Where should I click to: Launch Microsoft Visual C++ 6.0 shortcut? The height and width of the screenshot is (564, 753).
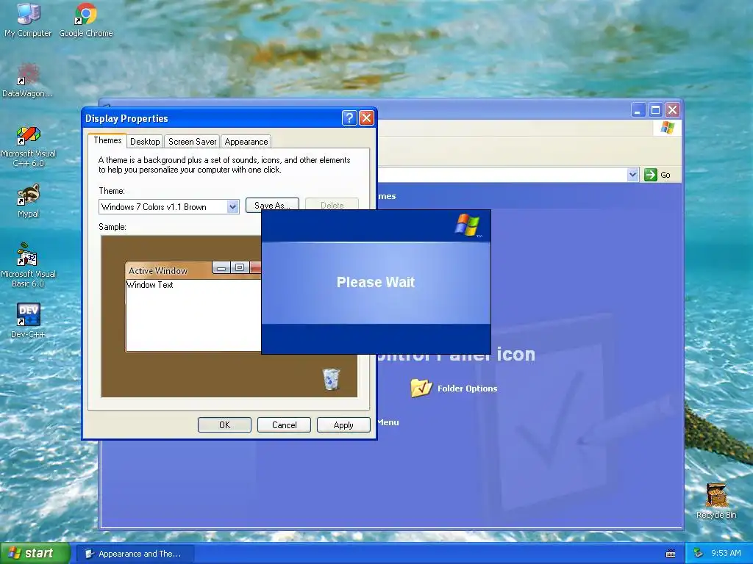point(29,146)
